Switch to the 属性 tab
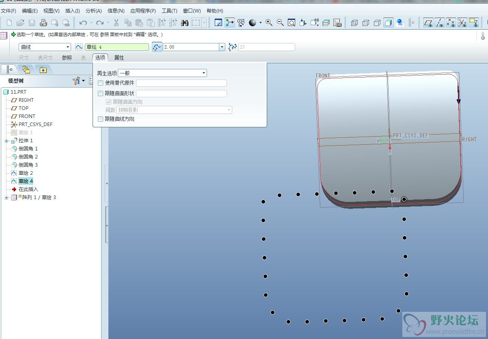The width and height of the screenshot is (488, 339). coord(119,58)
